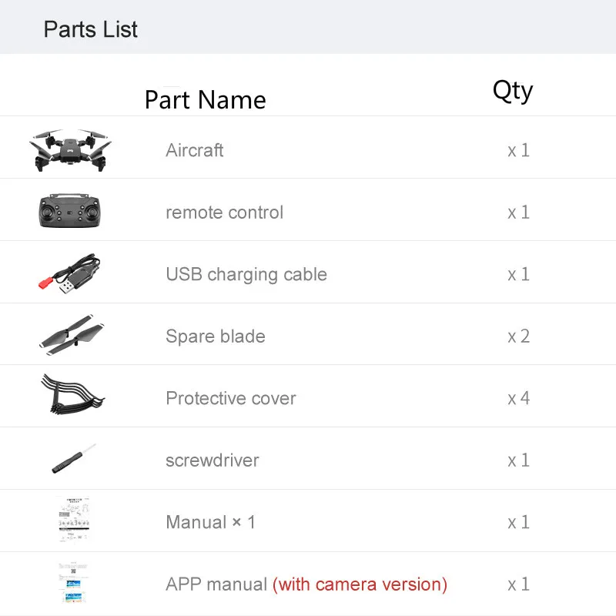Click the red with camera version text
Screen dimensions: 616x616
[x=360, y=584]
